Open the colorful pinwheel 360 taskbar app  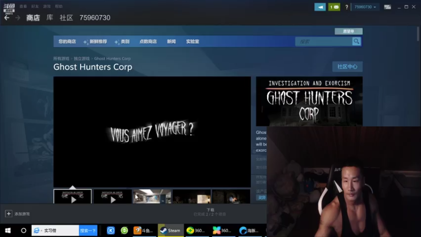(x=223, y=231)
